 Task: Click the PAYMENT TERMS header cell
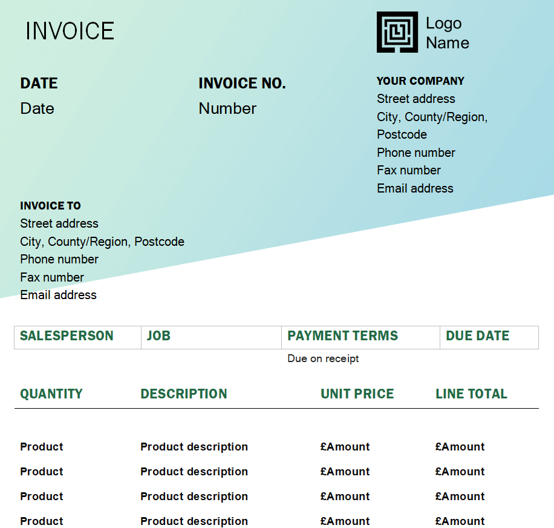tap(360, 337)
